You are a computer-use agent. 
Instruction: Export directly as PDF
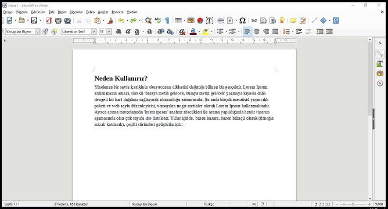(49, 20)
